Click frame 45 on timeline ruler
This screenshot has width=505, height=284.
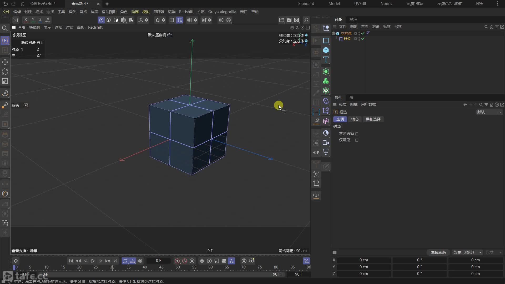click(161, 267)
